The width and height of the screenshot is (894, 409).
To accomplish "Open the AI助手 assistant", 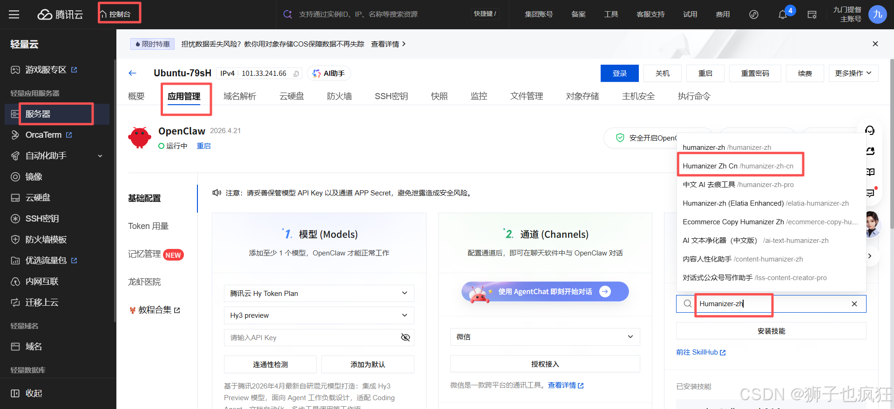I will [329, 74].
